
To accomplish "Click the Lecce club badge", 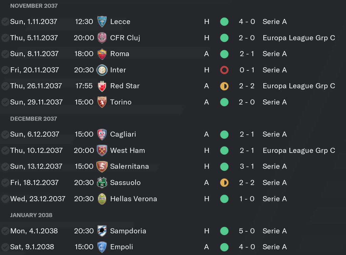I will pyautogui.click(x=102, y=22).
